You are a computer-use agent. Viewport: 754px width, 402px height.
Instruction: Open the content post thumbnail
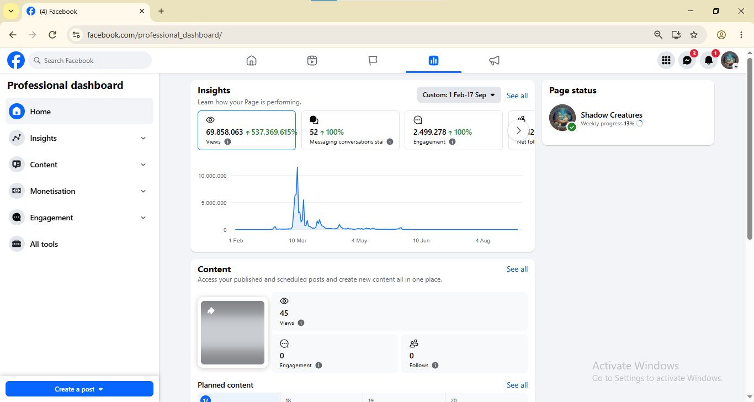(232, 332)
